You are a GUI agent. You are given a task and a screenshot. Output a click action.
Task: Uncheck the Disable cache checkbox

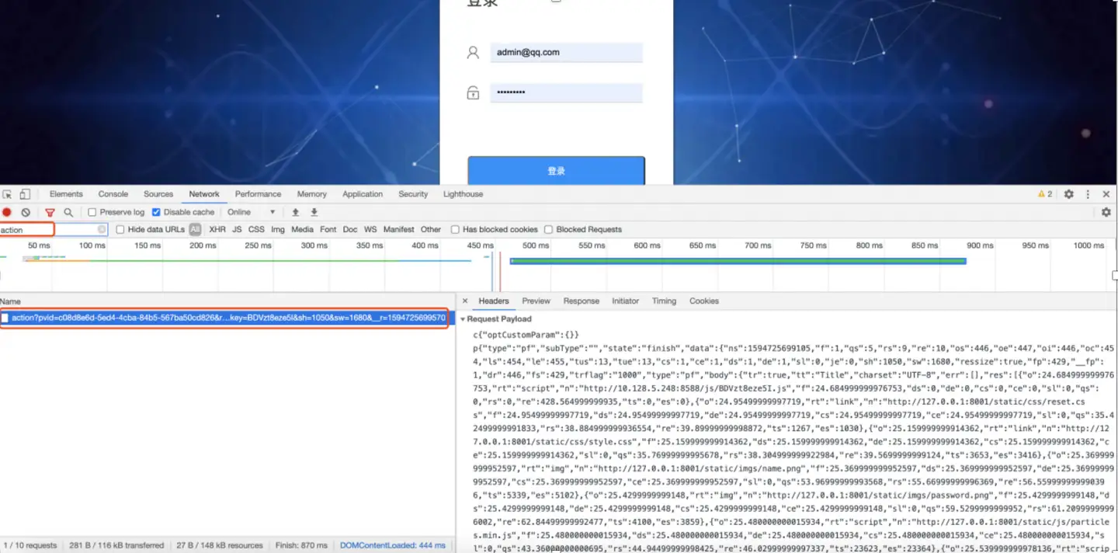coord(156,212)
